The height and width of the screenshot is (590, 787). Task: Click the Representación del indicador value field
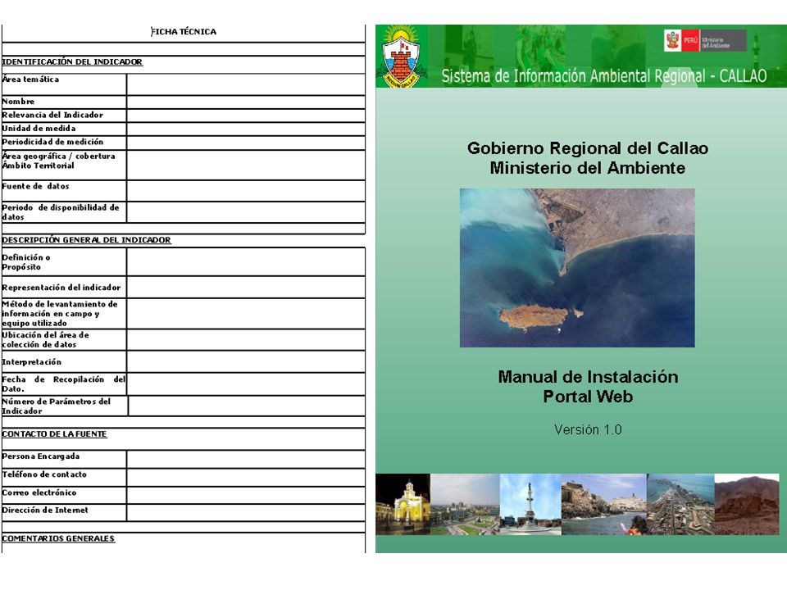pyautogui.click(x=246, y=287)
